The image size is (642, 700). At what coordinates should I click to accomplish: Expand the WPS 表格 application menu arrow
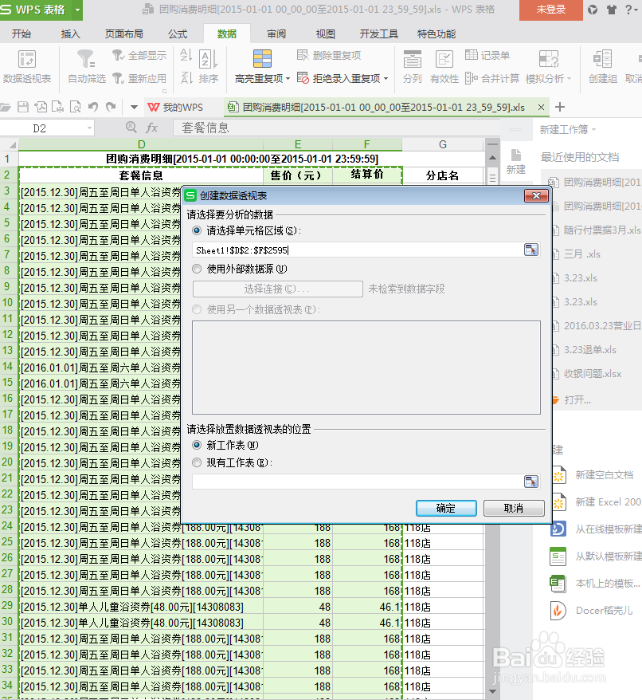(77, 10)
